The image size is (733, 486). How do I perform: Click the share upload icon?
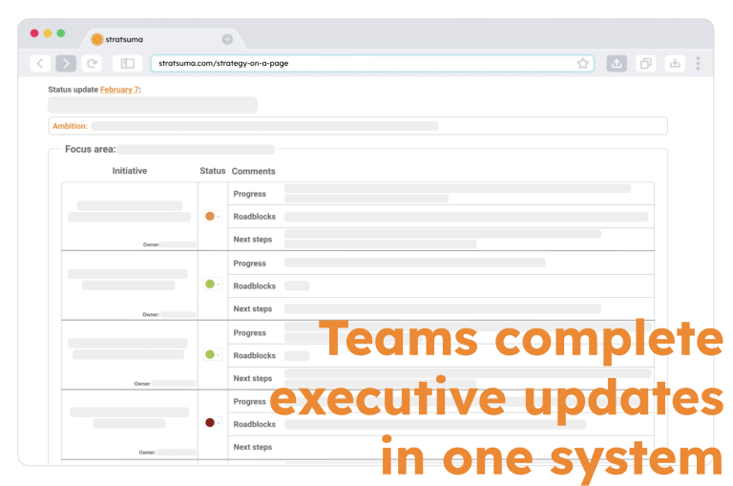point(617,63)
